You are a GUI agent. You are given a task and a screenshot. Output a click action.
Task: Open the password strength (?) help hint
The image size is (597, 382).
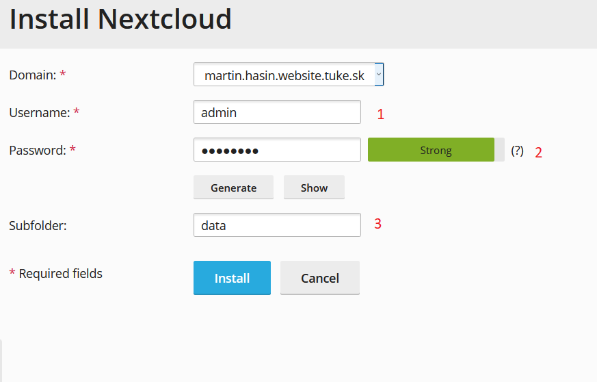(x=517, y=151)
